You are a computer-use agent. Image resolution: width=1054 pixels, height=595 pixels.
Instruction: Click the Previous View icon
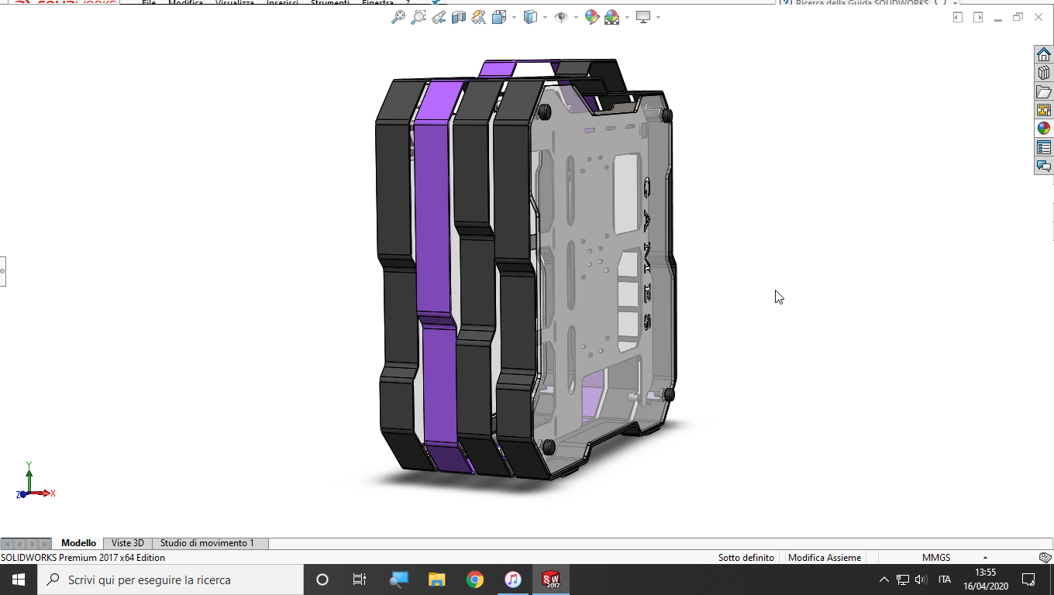click(x=439, y=17)
